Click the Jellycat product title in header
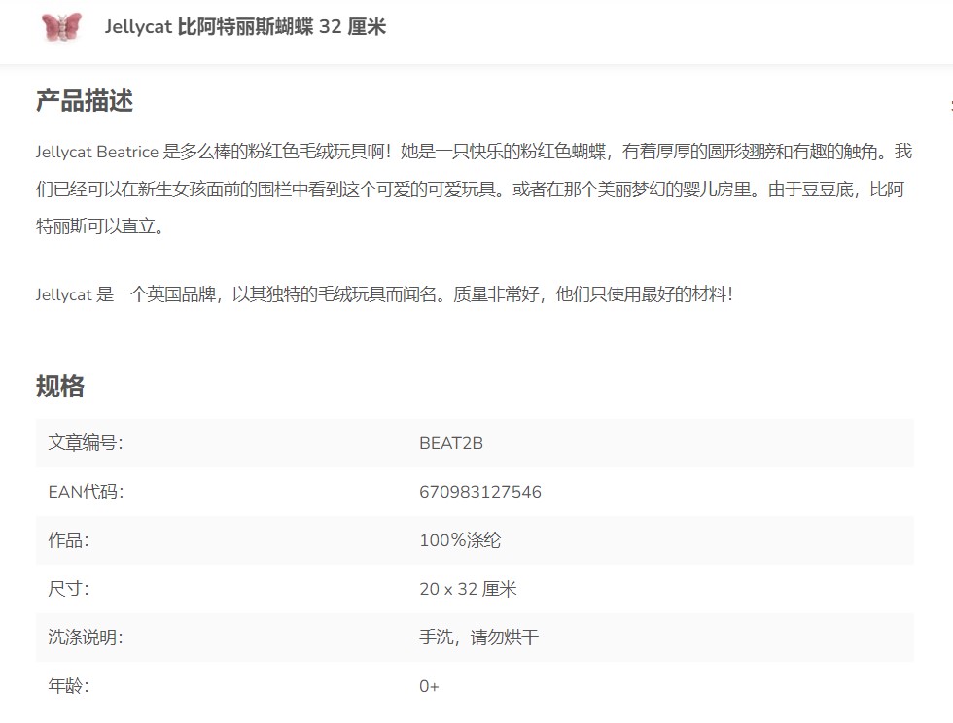The width and height of the screenshot is (953, 723). [245, 27]
